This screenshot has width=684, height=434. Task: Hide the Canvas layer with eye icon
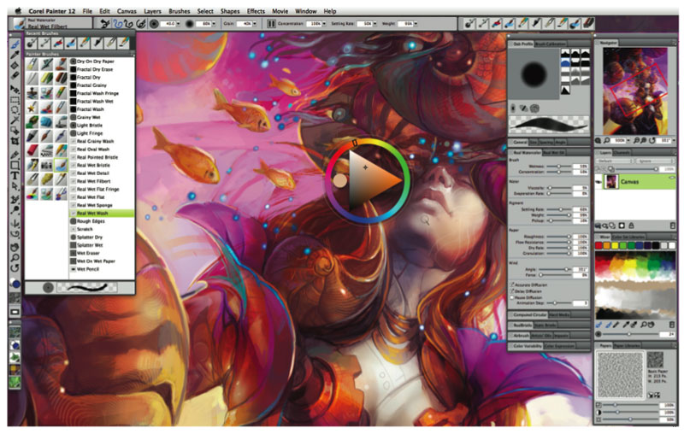599,181
